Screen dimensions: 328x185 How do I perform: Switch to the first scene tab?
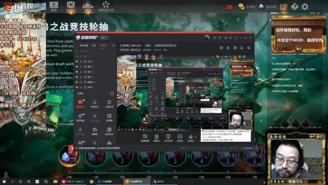[x=84, y=45]
